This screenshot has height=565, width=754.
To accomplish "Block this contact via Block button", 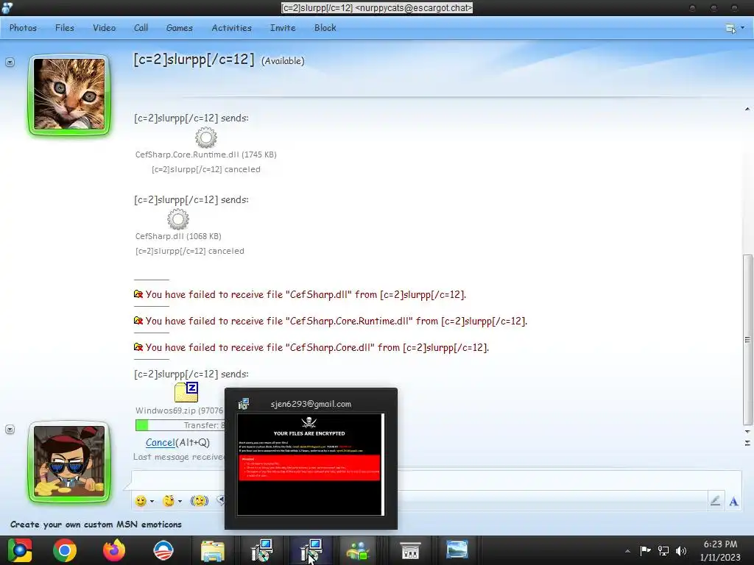I will (325, 28).
